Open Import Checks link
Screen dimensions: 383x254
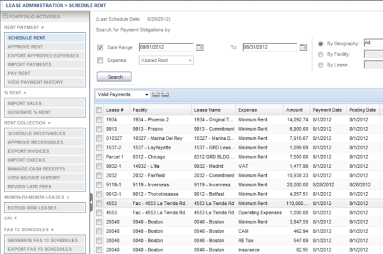point(45,160)
